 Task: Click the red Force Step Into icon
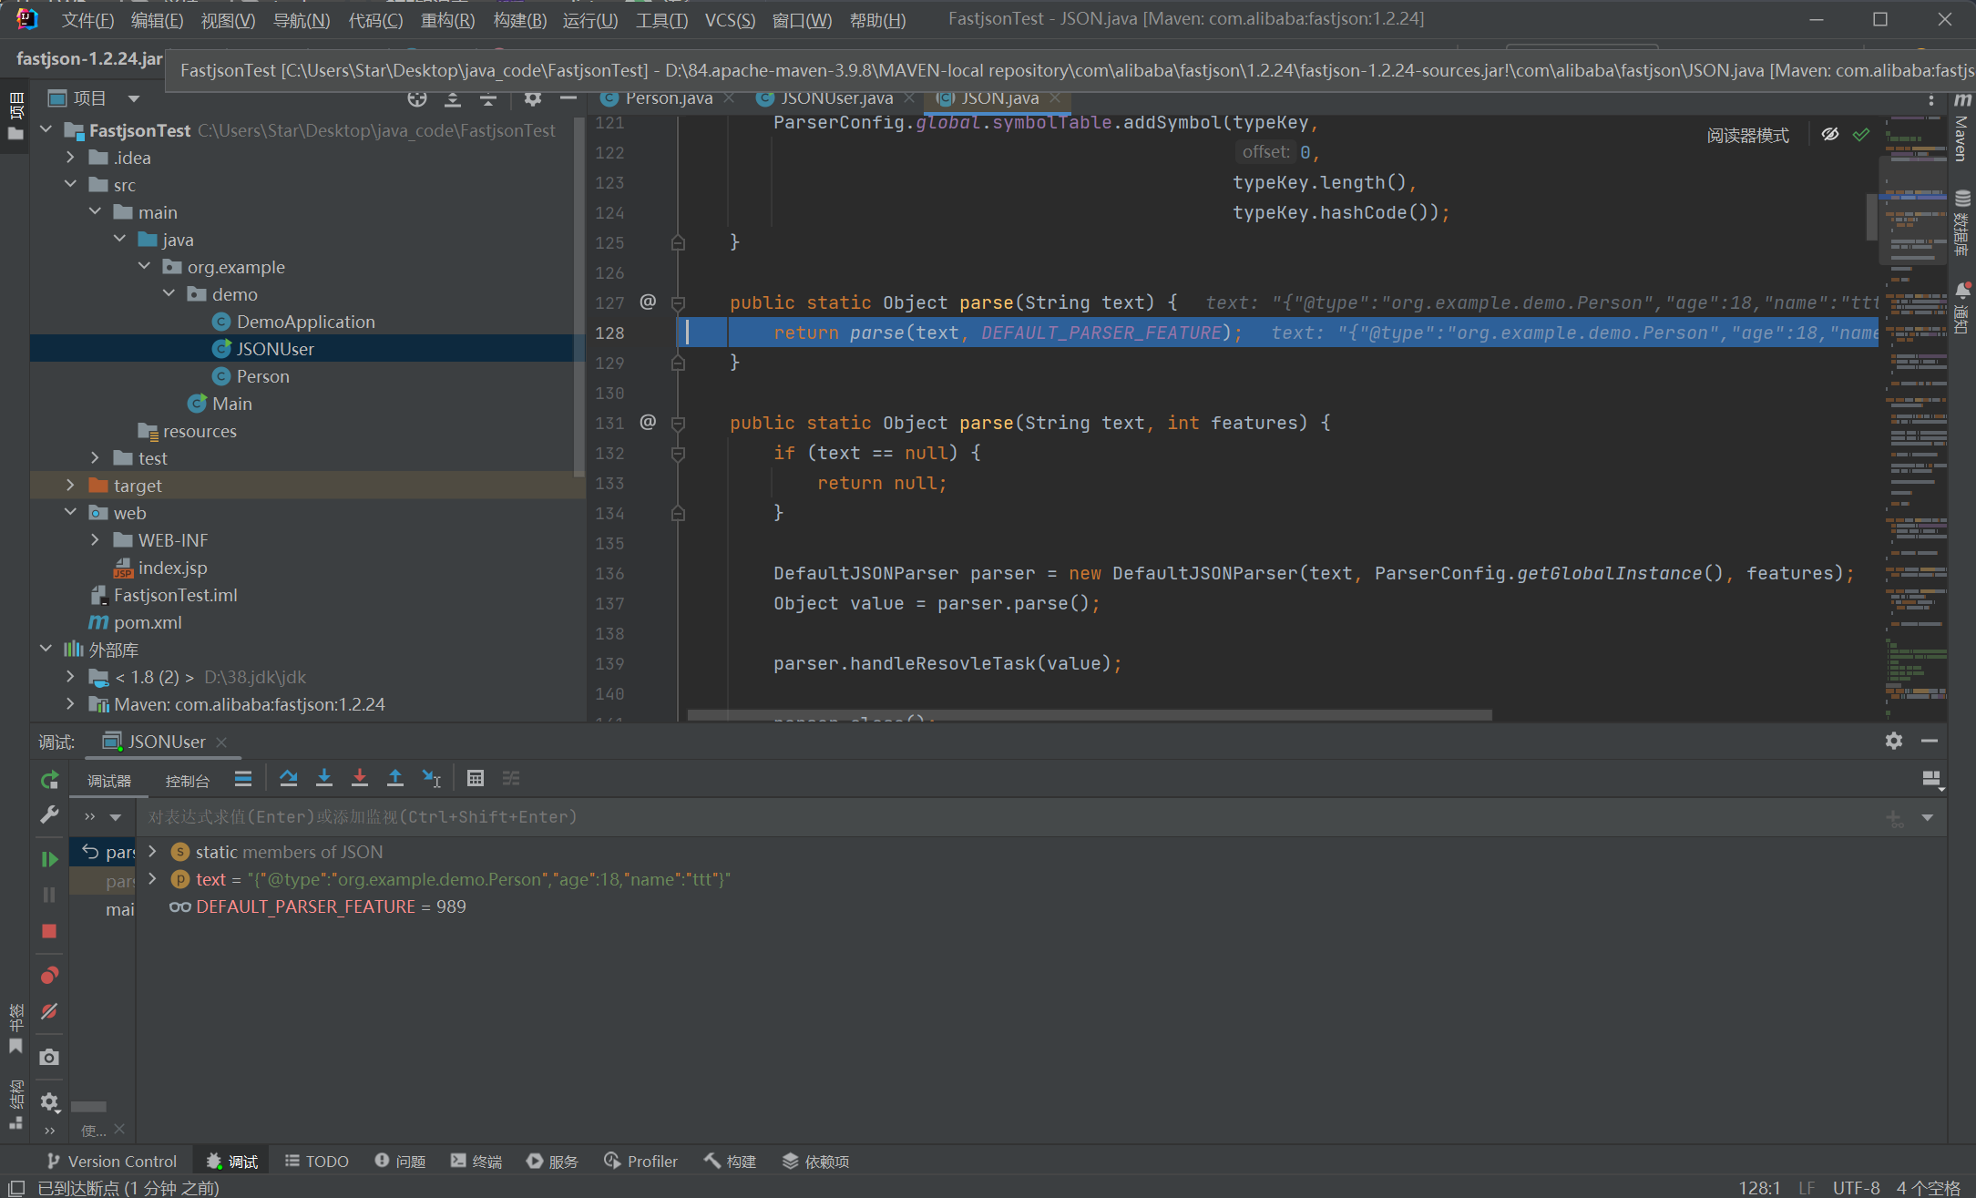(x=359, y=778)
